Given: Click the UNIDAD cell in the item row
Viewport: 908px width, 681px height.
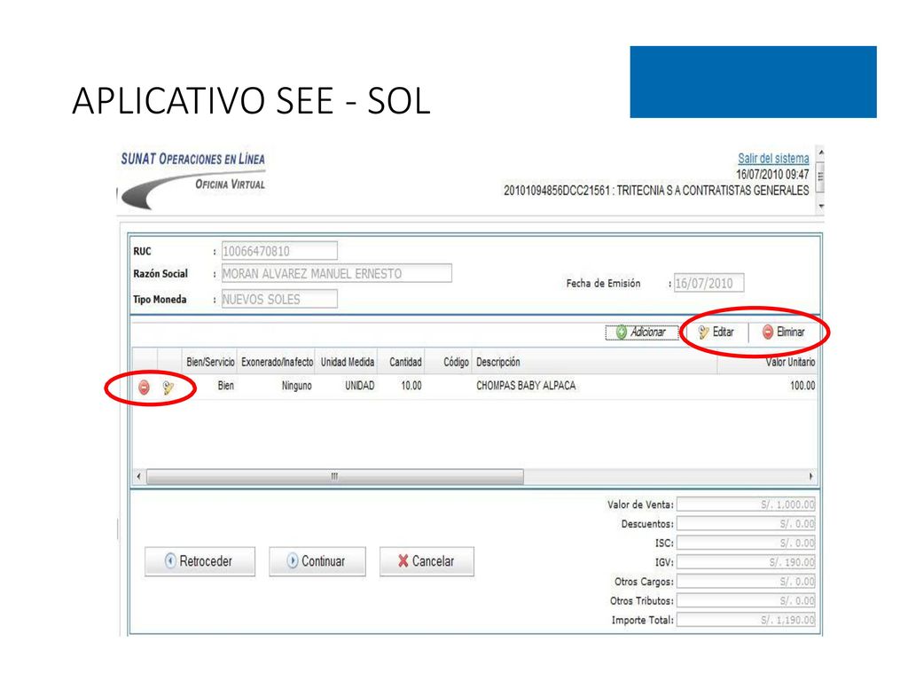Looking at the screenshot, I should 360,386.
